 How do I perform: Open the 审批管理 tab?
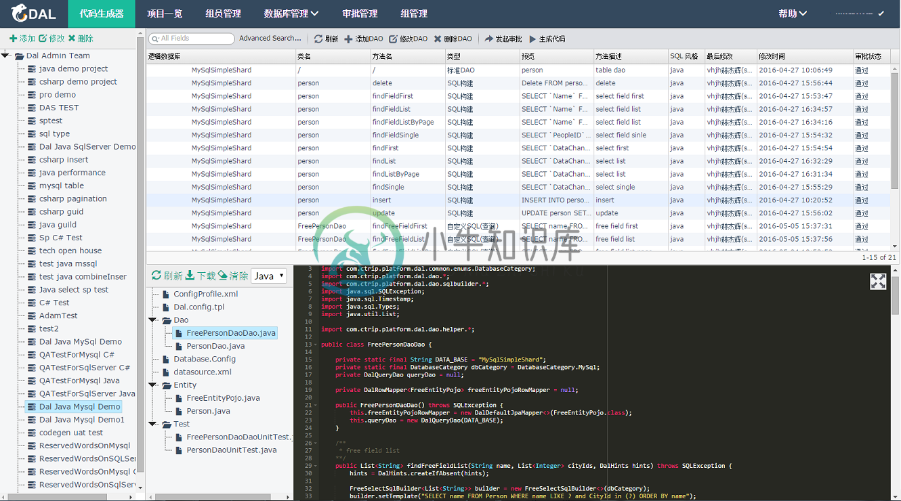[x=360, y=14]
